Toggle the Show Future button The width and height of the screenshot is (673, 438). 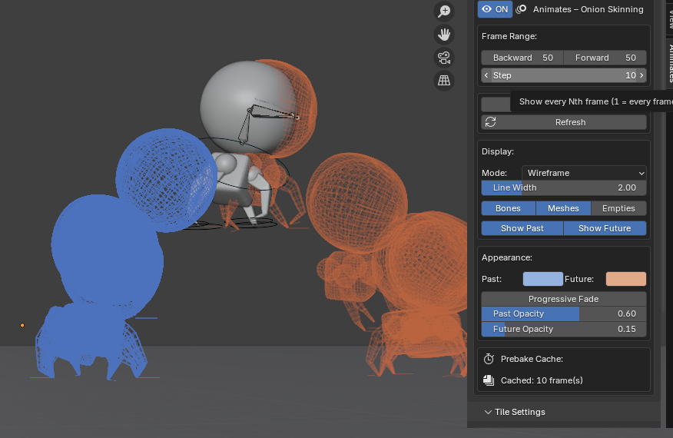605,228
